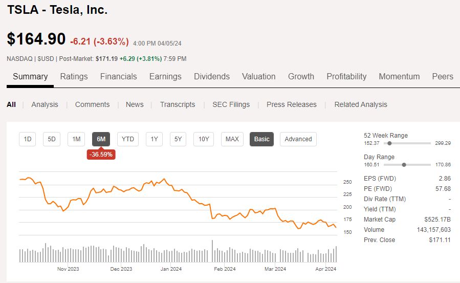The image size is (460, 283).
Task: Select the 1D chart range button
Action: pos(28,139)
